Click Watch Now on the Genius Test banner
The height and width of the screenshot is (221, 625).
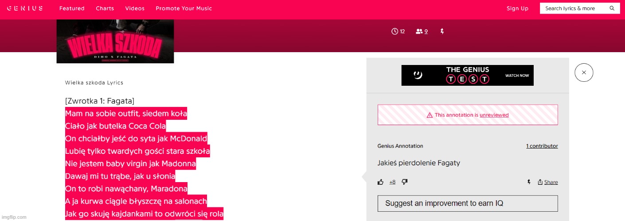[x=517, y=76]
